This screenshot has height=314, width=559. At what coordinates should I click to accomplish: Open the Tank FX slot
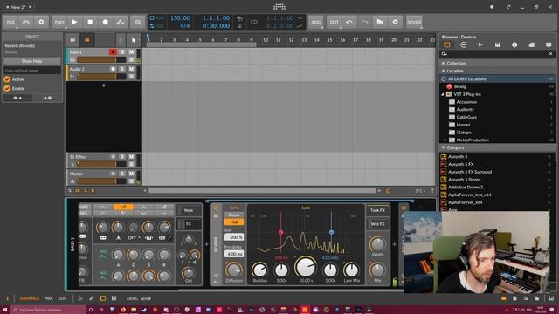[377, 210]
